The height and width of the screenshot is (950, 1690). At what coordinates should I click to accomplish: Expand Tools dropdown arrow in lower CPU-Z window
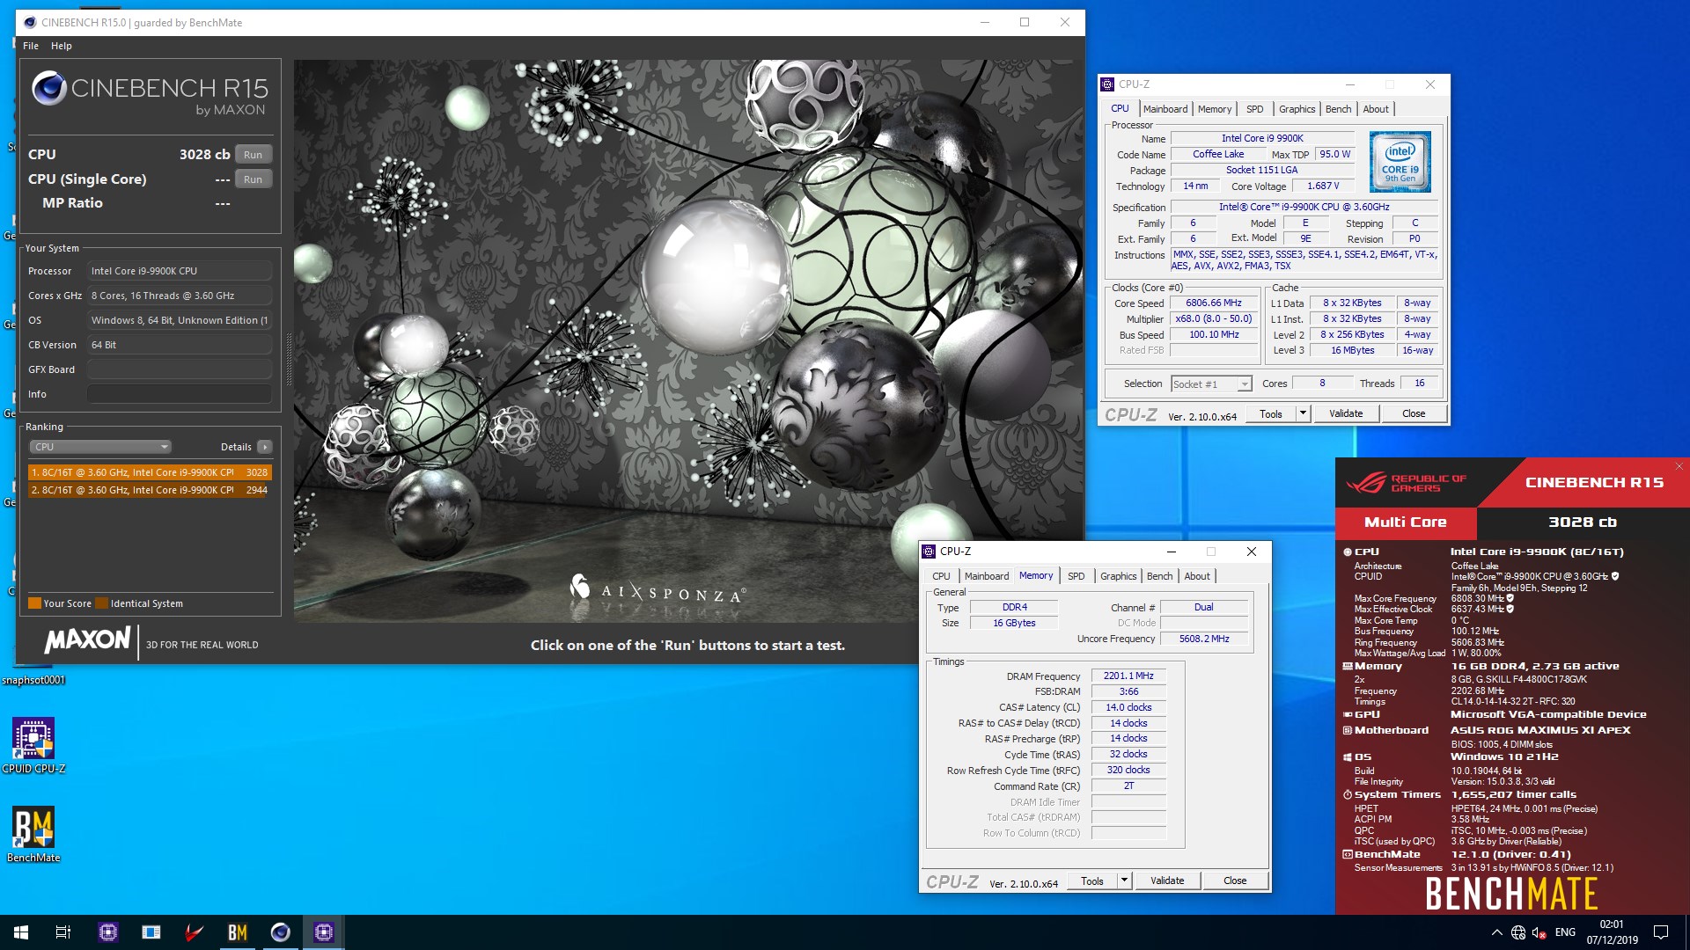coord(1124,881)
